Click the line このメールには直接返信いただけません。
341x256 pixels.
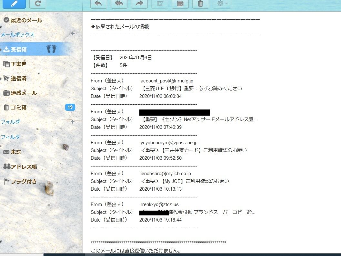136,251
